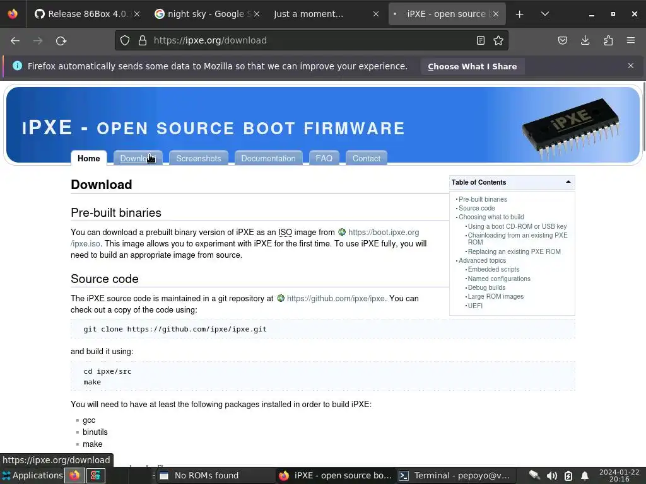Close the Release 86Box tab
The width and height of the screenshot is (646, 484).
(x=137, y=14)
